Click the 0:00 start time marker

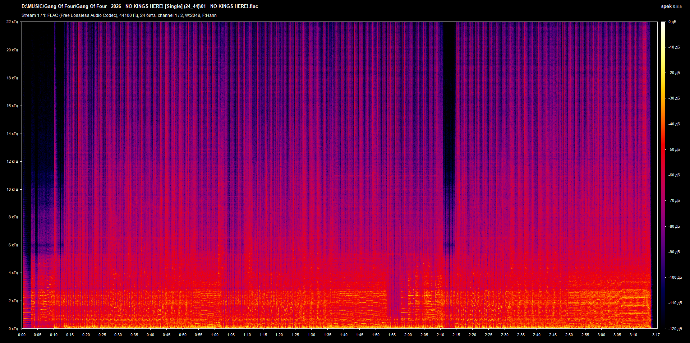[22, 335]
